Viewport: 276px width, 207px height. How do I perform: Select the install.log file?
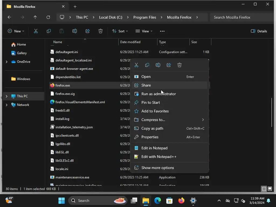click(x=62, y=119)
